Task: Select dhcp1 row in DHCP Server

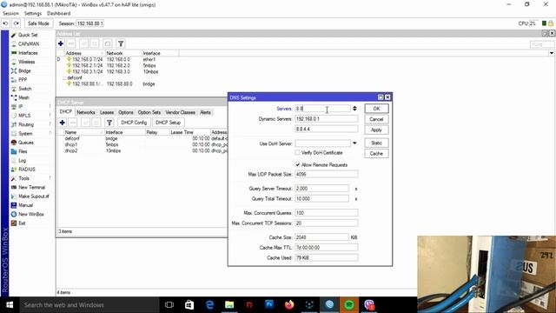Action: (x=142, y=145)
